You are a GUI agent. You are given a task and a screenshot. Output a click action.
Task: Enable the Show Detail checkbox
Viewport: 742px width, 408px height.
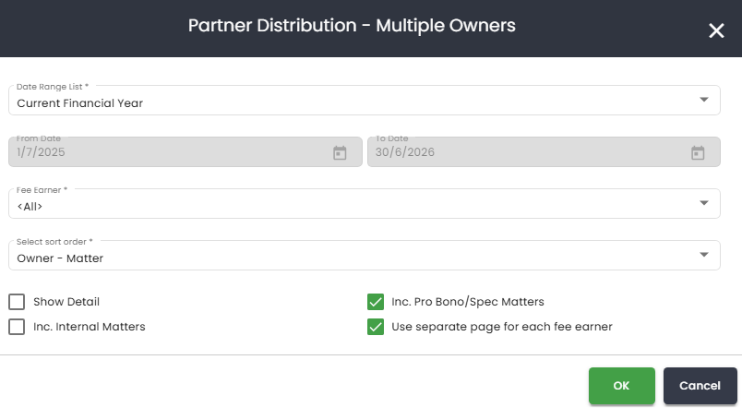coord(17,302)
